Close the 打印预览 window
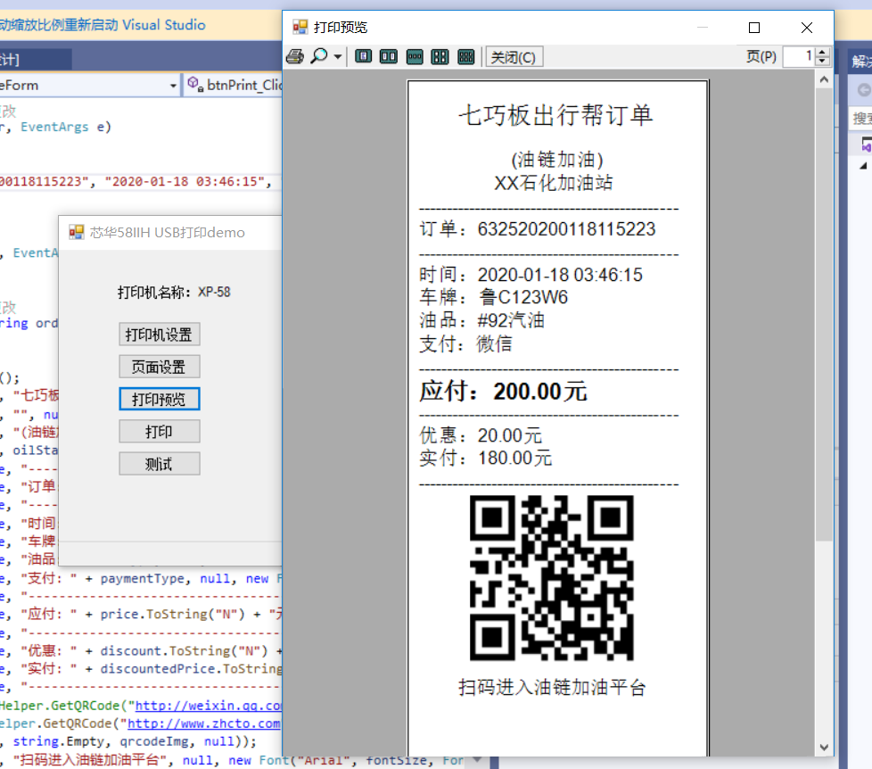Viewport: 872px width, 769px height. pos(806,28)
